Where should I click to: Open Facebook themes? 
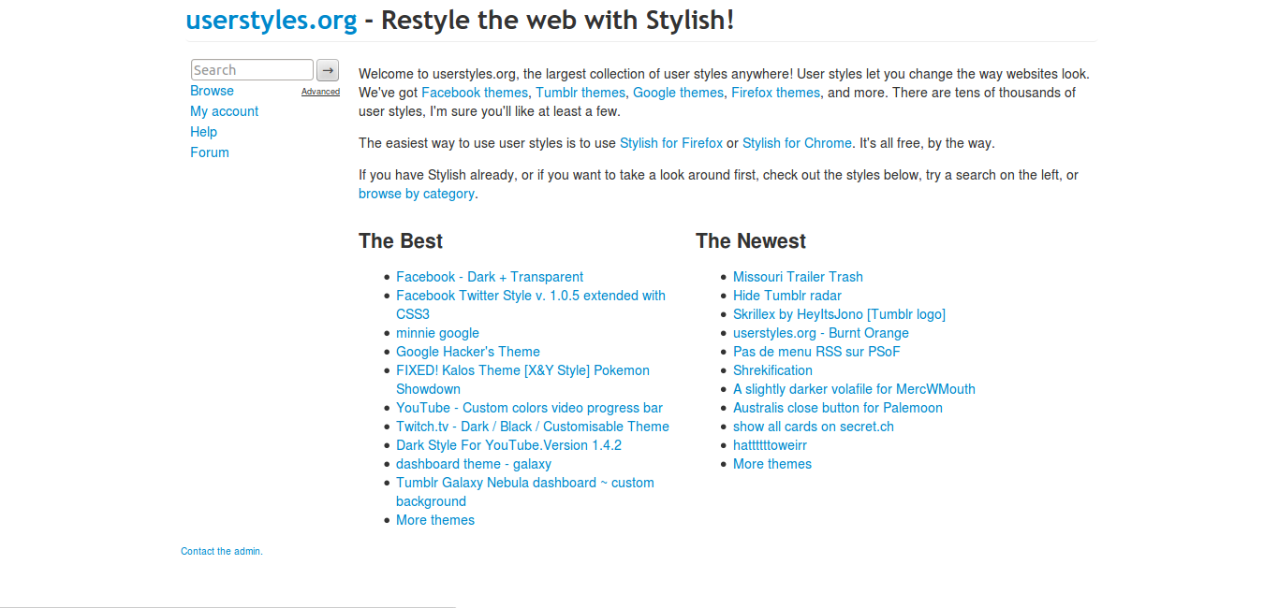click(x=475, y=92)
